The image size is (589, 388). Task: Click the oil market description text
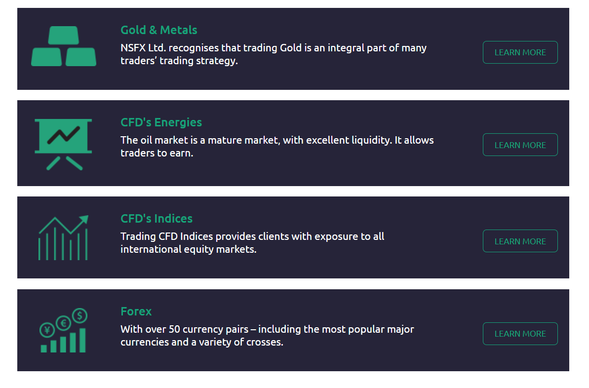tap(277, 147)
